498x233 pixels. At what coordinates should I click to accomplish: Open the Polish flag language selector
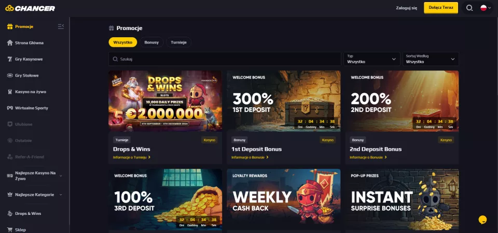pos(486,8)
